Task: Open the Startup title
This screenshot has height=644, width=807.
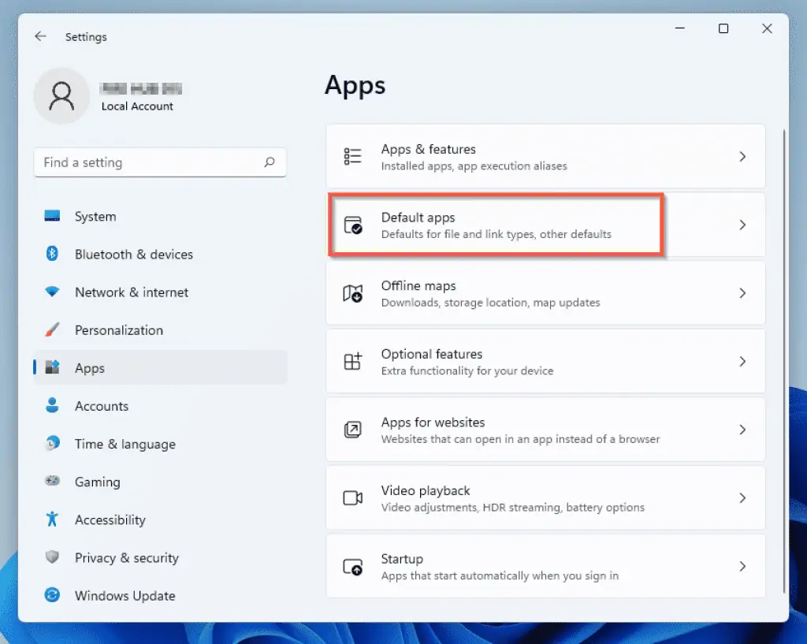Action: tap(402, 559)
